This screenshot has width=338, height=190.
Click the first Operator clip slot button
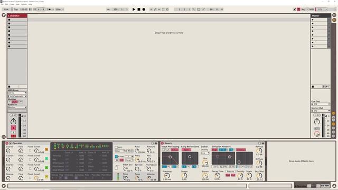[x=10, y=20]
